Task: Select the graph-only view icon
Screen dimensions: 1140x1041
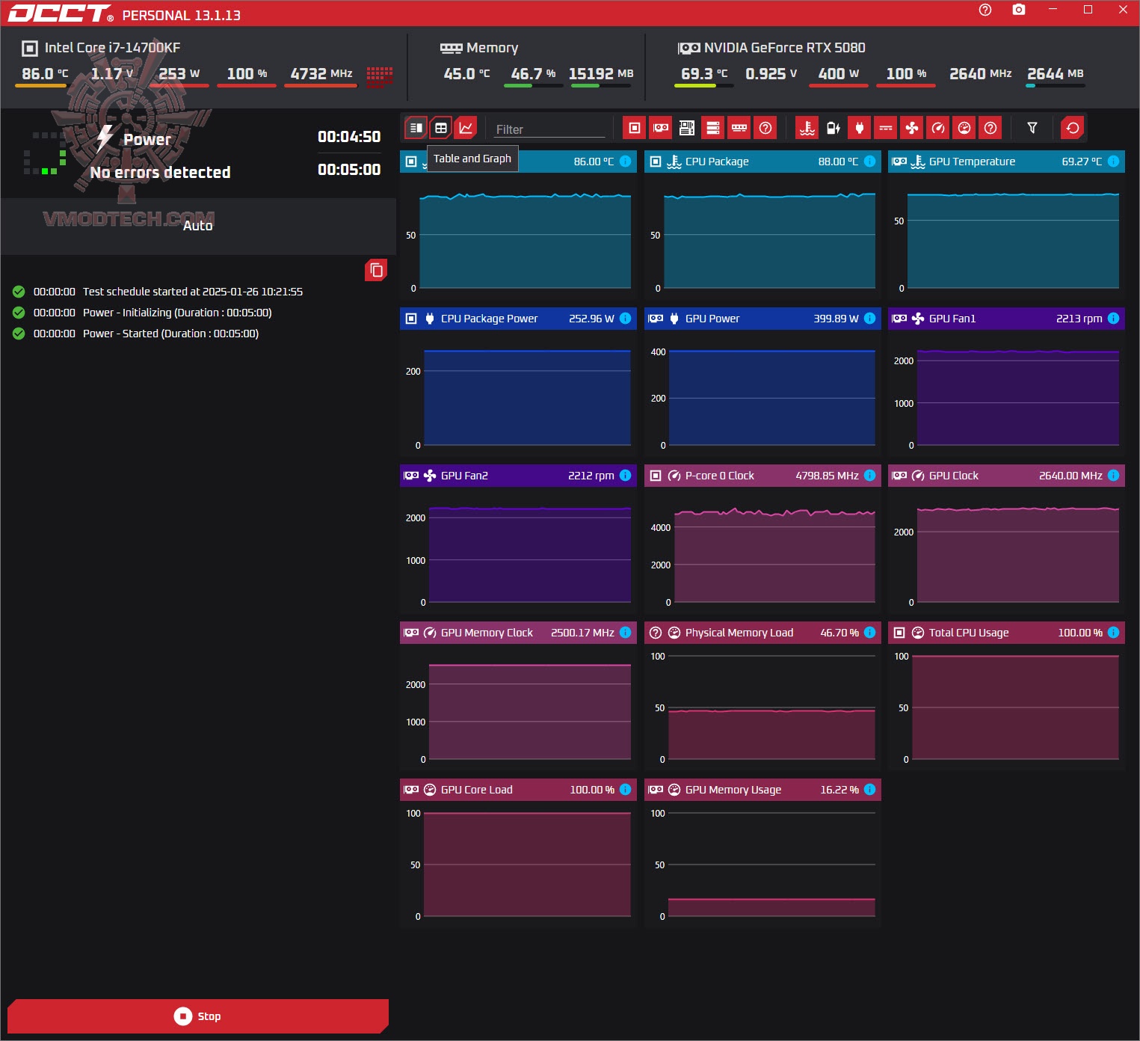Action: click(466, 128)
